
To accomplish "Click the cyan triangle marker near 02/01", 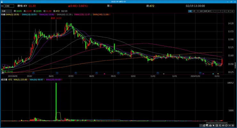I will pyautogui.click(x=213, y=74).
